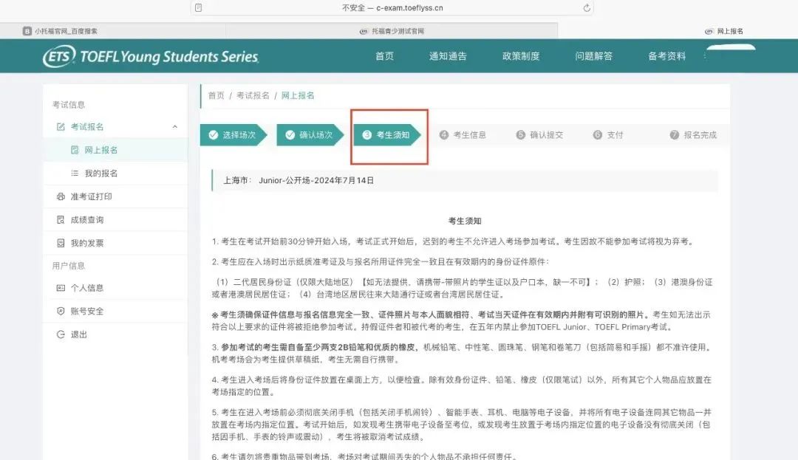Click the 报名完成 step label
This screenshot has width=798, height=460.
tap(700, 134)
